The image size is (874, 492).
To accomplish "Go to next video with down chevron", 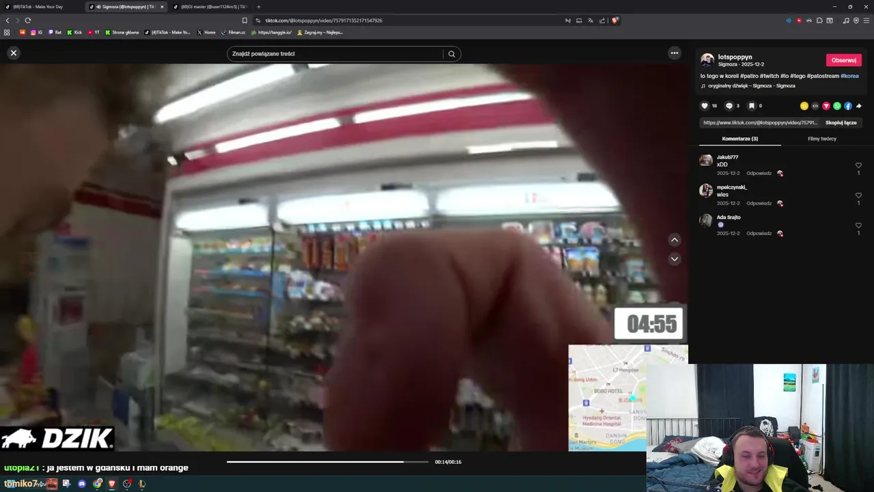I will click(x=675, y=259).
